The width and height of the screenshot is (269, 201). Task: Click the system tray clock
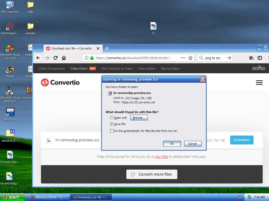259,197
